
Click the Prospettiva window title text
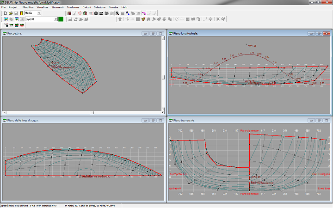pos(14,34)
